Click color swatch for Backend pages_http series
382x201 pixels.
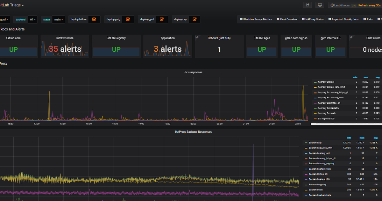point(306,179)
